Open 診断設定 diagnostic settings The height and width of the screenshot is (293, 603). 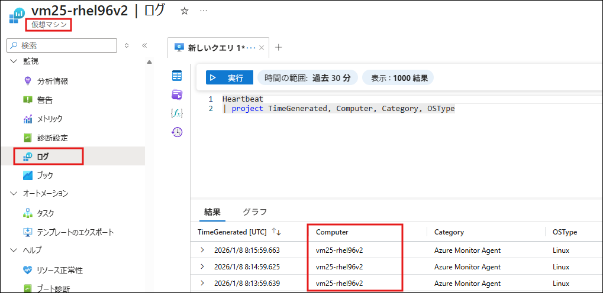(x=53, y=138)
